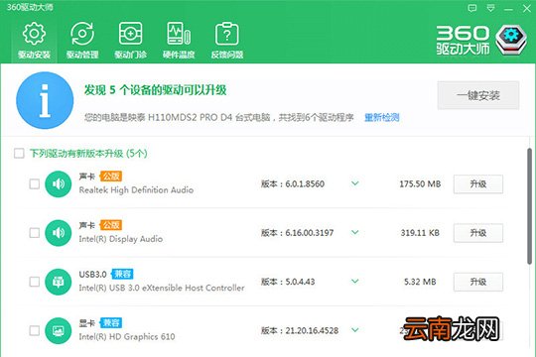Click the 319.11 KB size value
Viewport: 536px width, 357px height.
(x=420, y=233)
